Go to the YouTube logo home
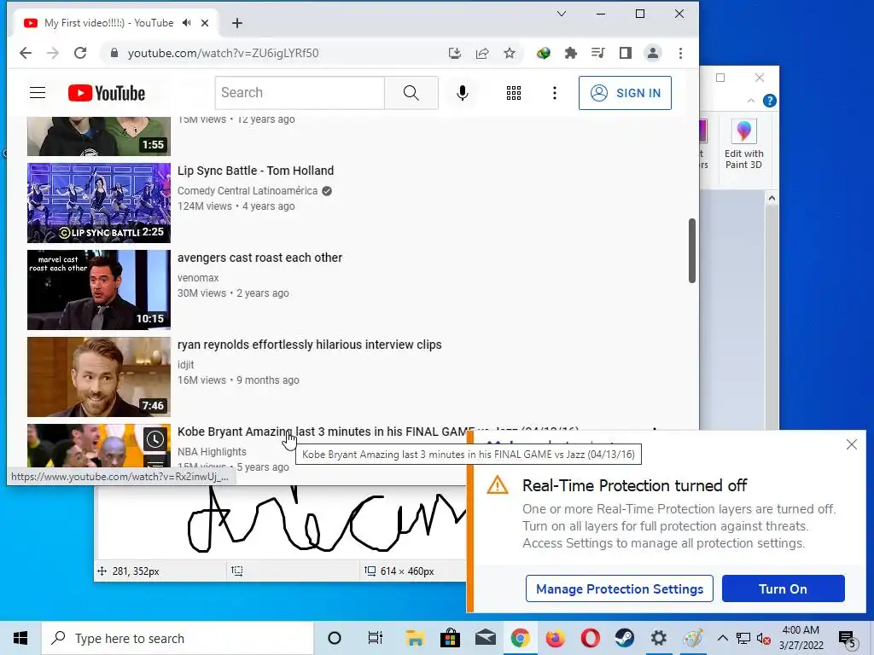Image resolution: width=874 pixels, height=655 pixels. pyautogui.click(x=107, y=93)
